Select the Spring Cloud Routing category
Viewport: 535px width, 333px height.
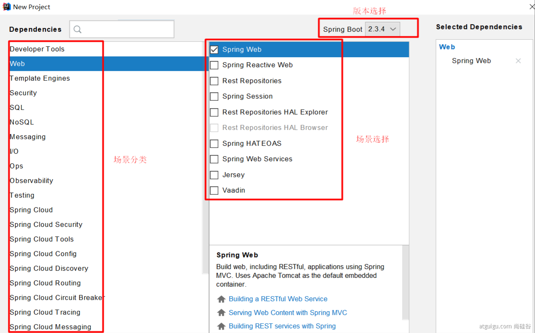tap(105, 283)
